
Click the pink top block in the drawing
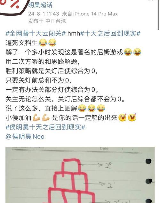[71, 166]
